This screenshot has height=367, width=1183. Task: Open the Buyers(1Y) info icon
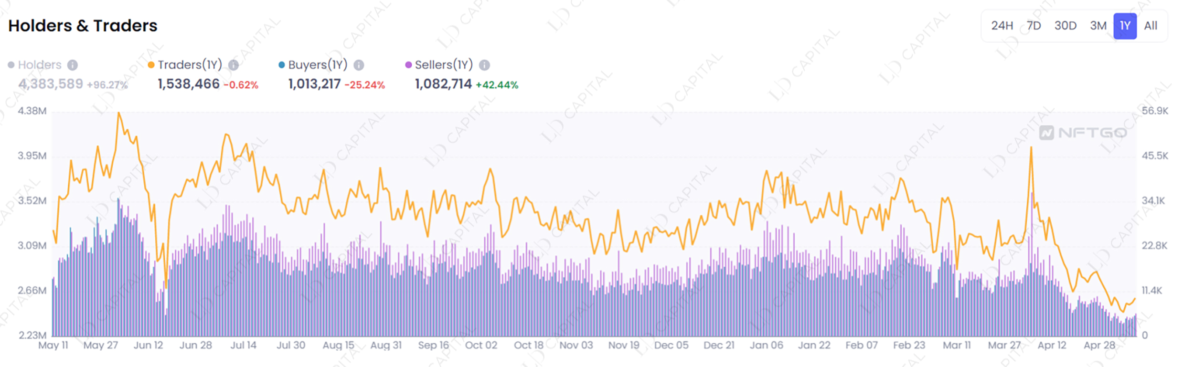359,65
